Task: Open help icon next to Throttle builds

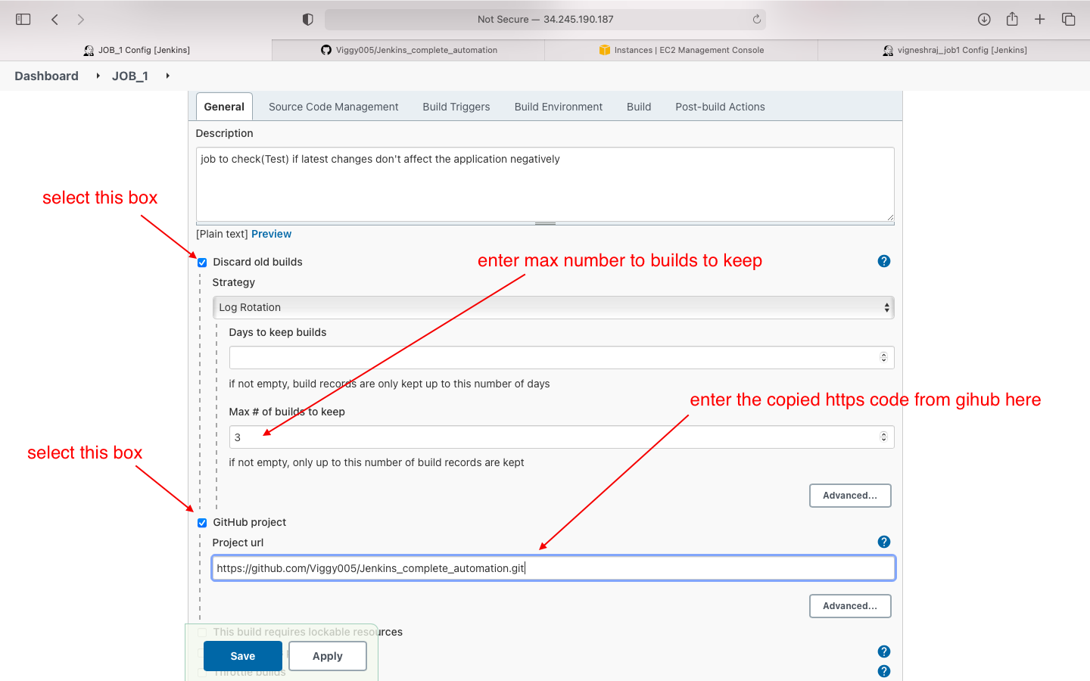Action: 884,671
